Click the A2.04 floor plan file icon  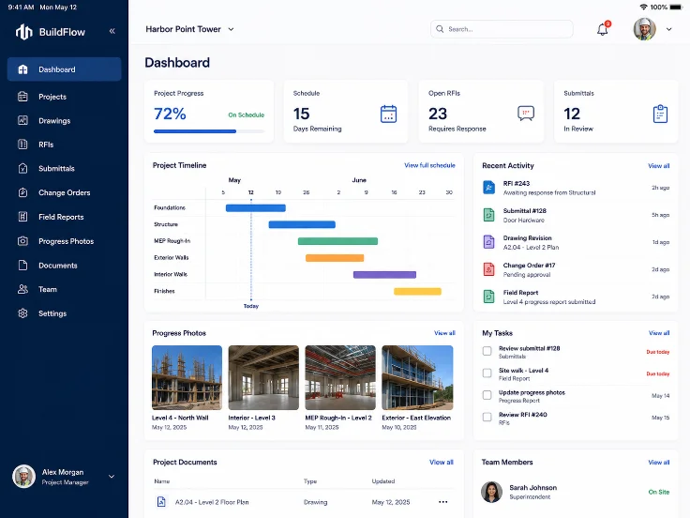tap(161, 502)
